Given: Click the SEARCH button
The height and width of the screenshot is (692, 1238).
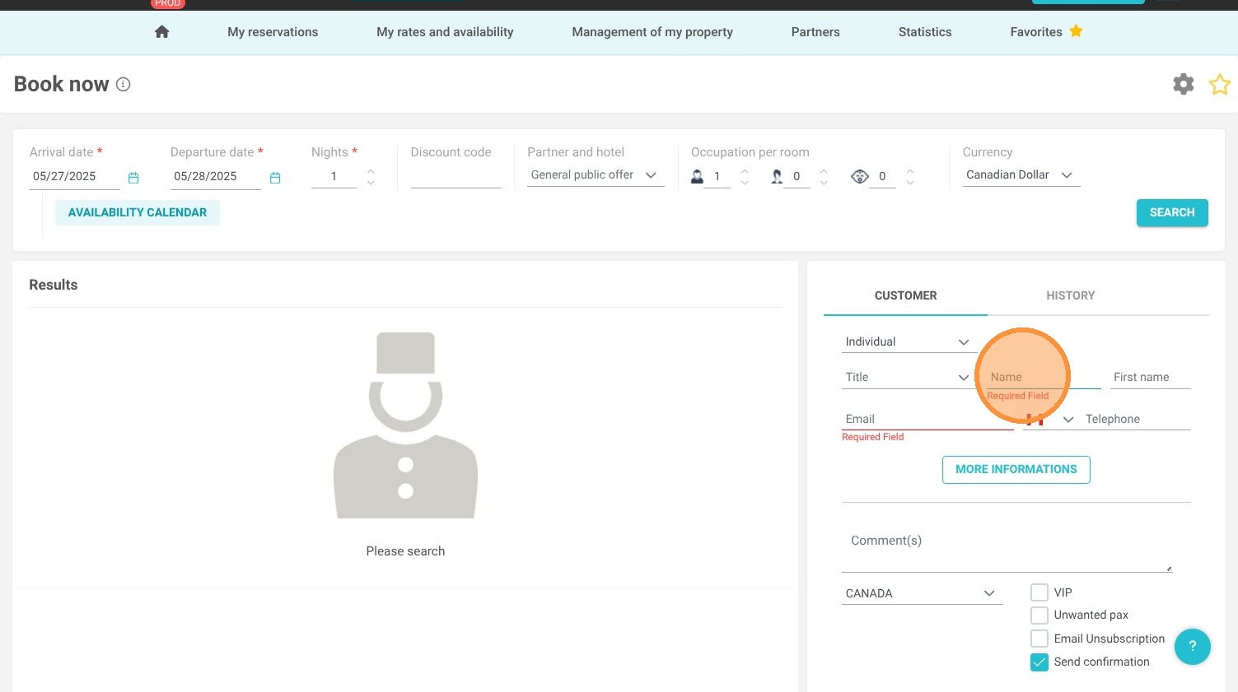Looking at the screenshot, I should pos(1172,212).
